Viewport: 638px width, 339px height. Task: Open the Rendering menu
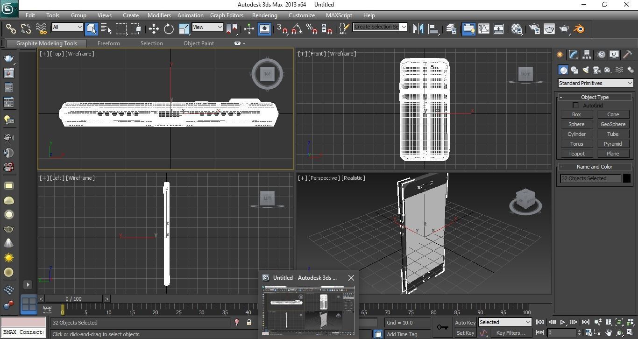(265, 15)
